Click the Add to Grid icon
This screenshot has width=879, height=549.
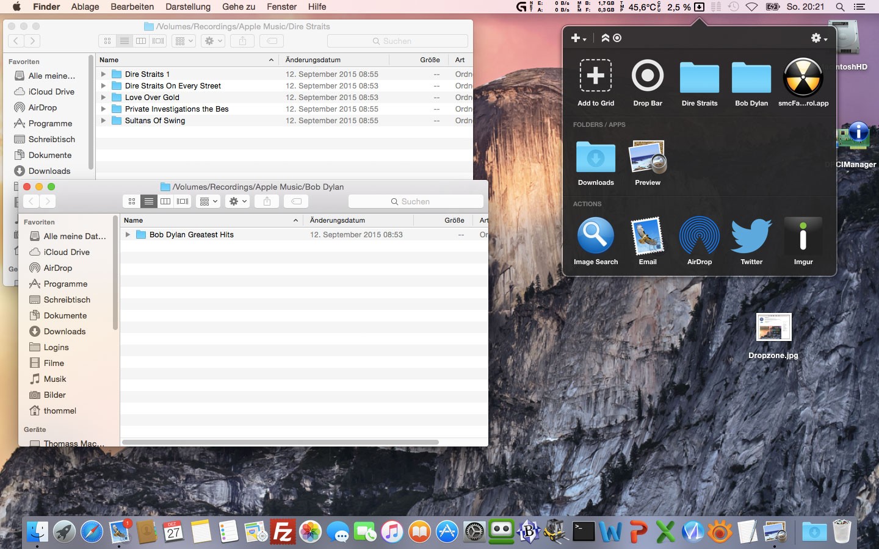tap(595, 76)
